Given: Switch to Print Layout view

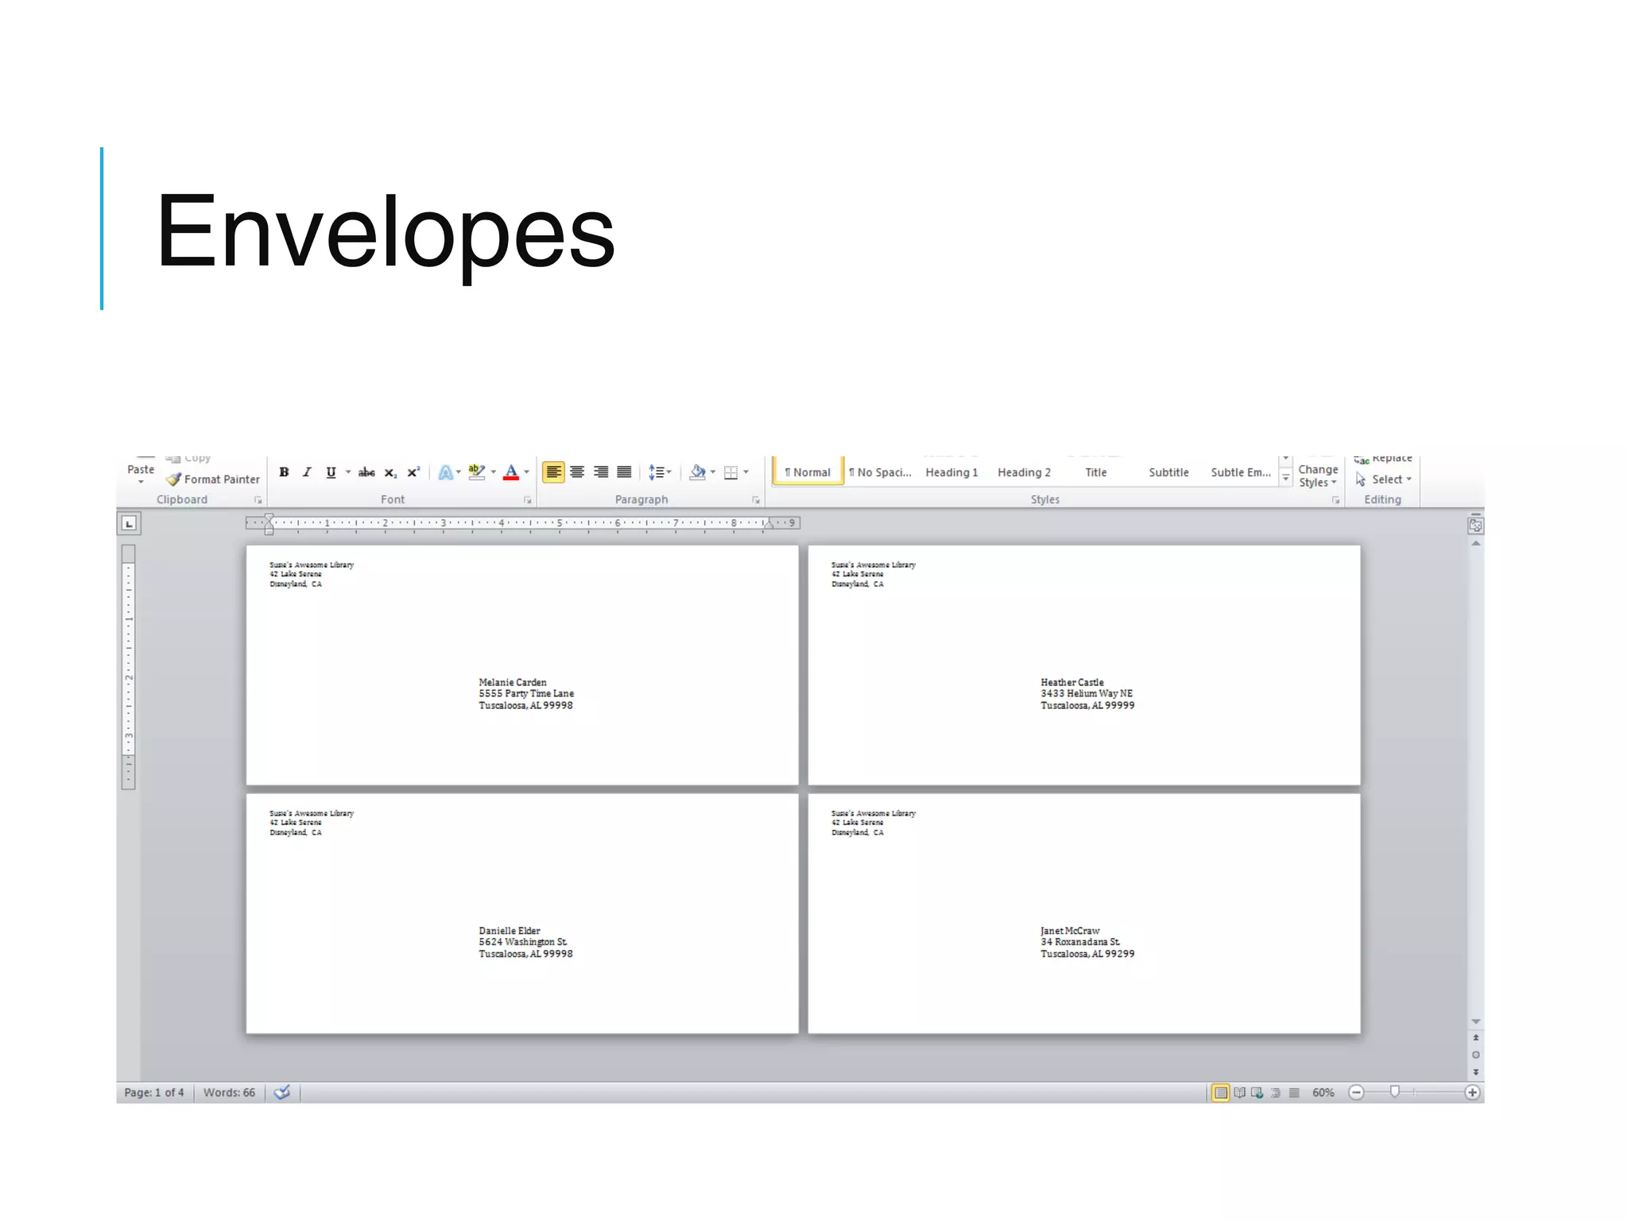Looking at the screenshot, I should (x=1220, y=1093).
